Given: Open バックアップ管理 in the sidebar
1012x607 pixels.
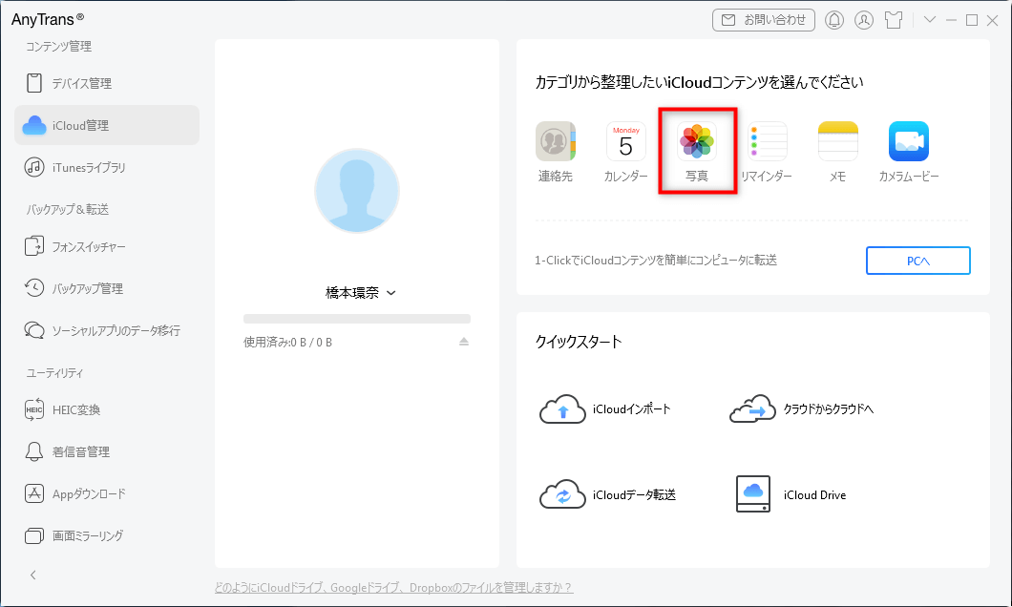Looking at the screenshot, I should 107,288.
